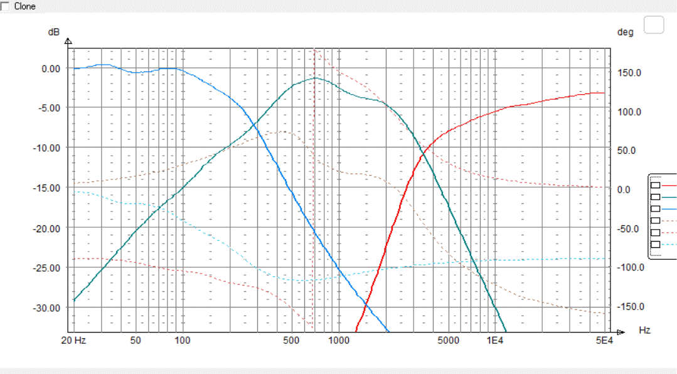Click the Hz axis unit label
Screen dimensions: 677x374
click(x=644, y=330)
